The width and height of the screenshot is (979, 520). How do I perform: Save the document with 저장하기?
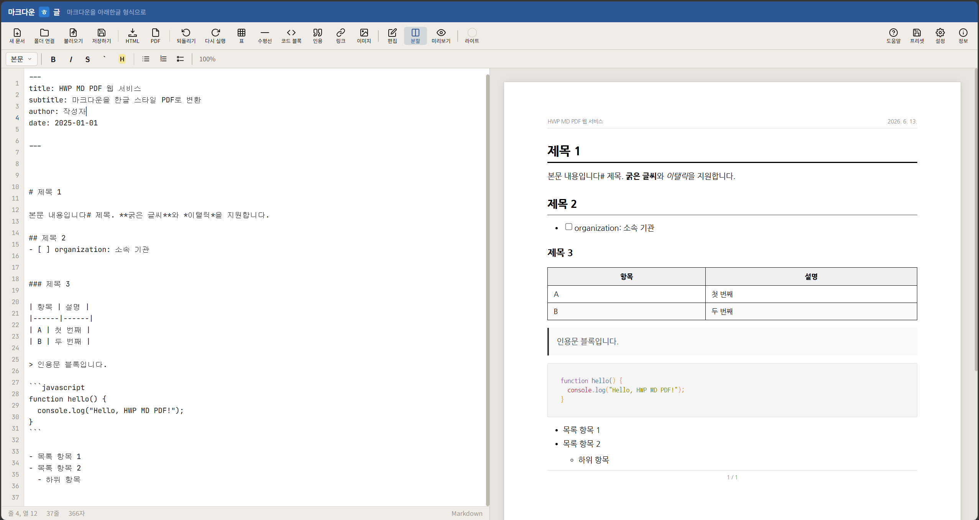tap(102, 36)
